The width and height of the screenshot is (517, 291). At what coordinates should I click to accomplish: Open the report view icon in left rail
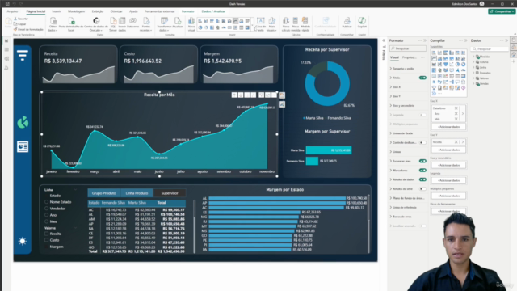click(6, 40)
